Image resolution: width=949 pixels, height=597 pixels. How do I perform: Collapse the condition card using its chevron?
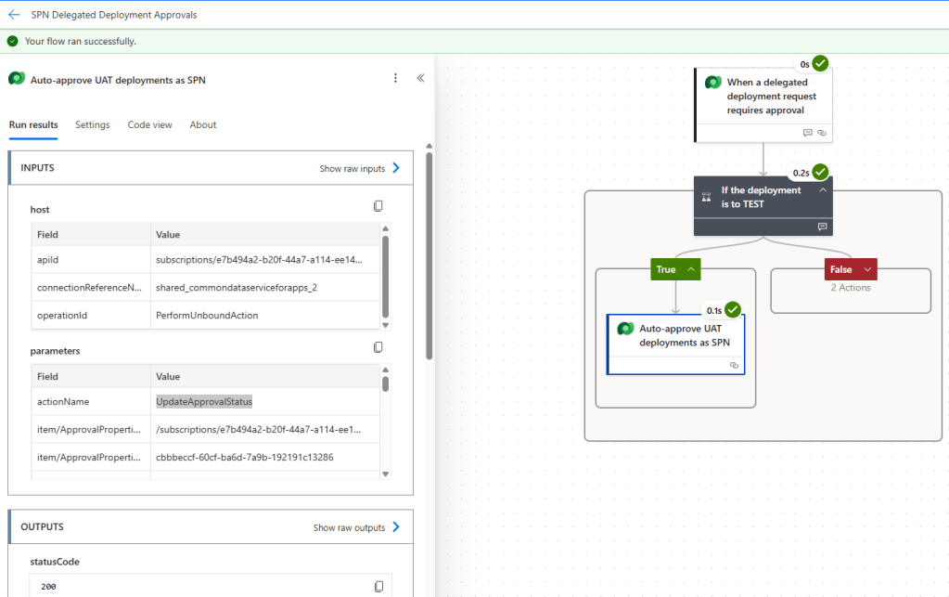click(x=822, y=189)
